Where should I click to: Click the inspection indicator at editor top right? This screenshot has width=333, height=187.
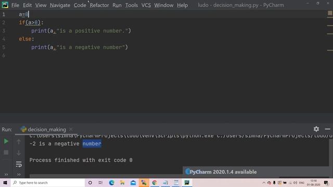(x=330, y=13)
